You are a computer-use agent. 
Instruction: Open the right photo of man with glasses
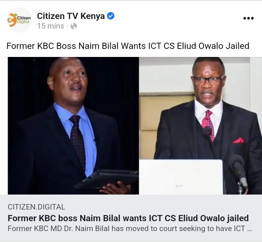(201, 126)
